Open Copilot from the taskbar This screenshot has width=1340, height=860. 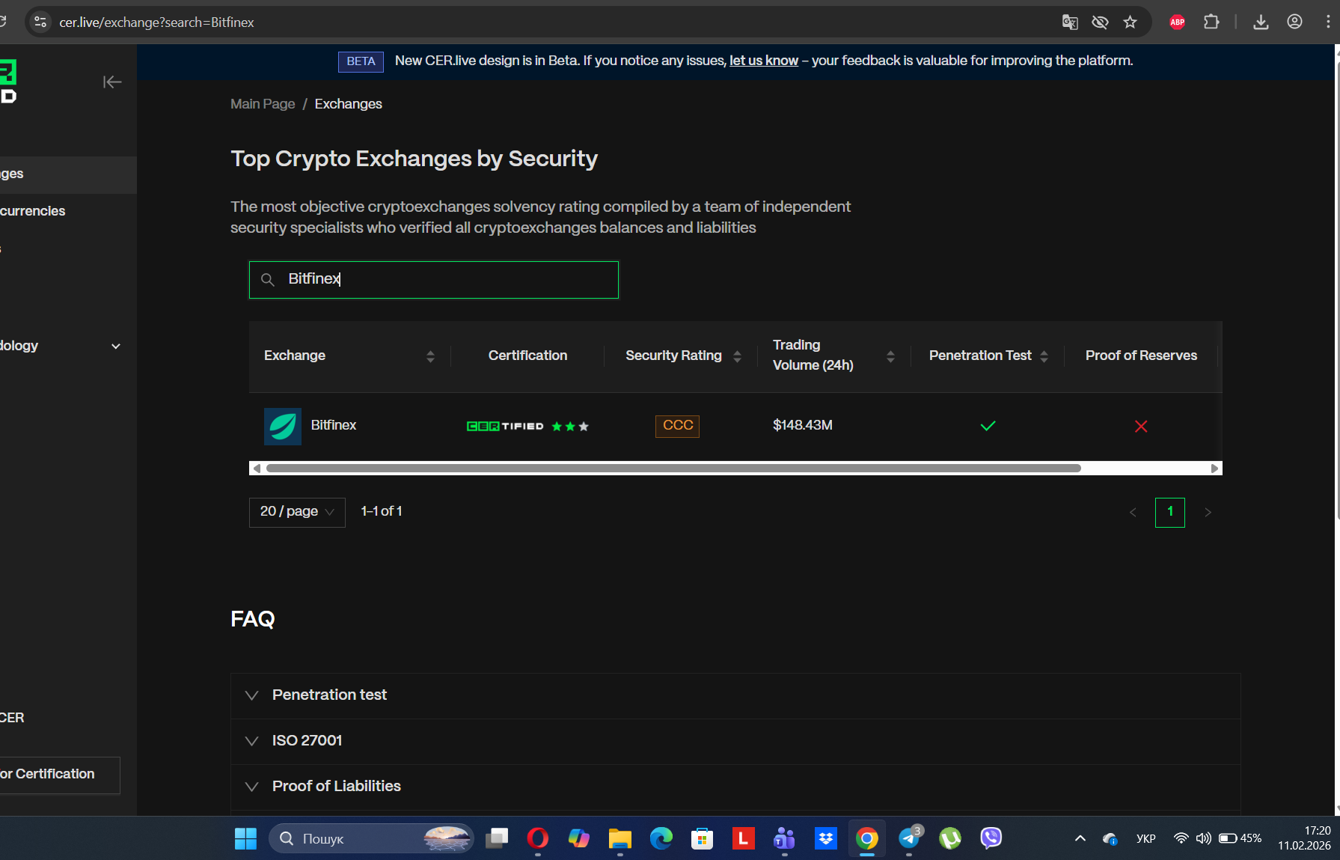tap(578, 838)
